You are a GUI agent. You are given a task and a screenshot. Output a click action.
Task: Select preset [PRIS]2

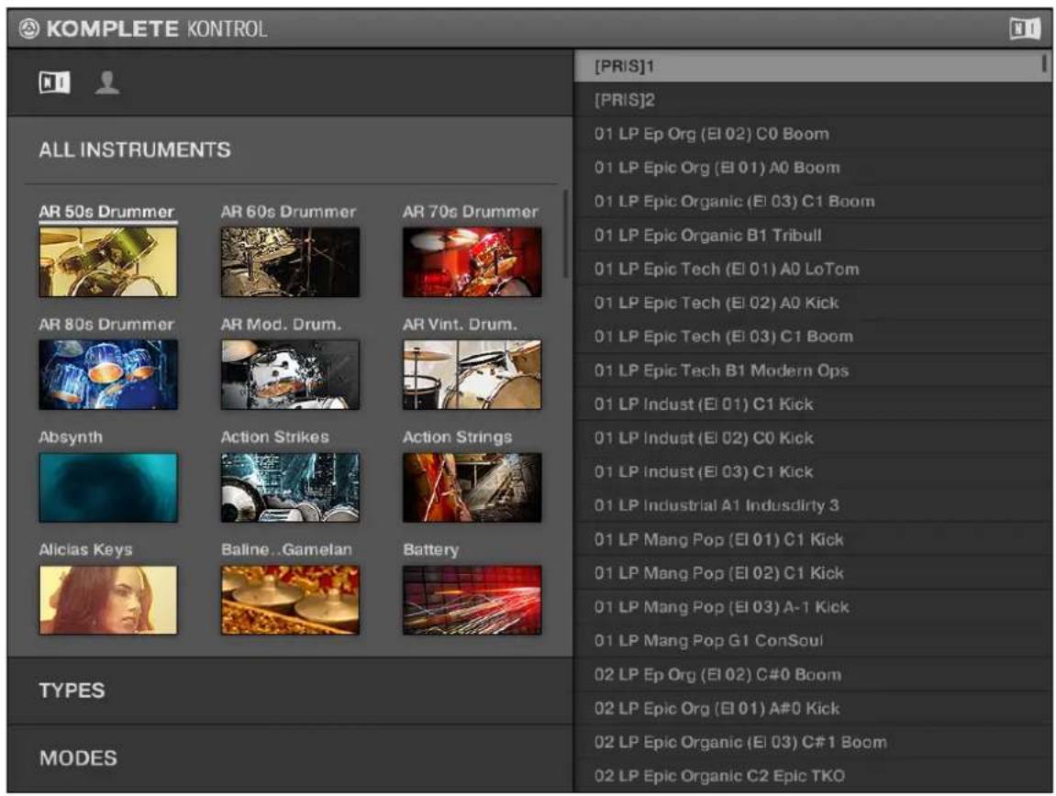tap(812, 100)
